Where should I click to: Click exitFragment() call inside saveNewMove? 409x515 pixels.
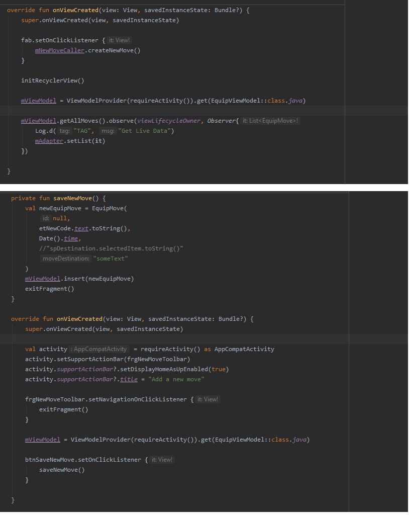[x=50, y=289]
